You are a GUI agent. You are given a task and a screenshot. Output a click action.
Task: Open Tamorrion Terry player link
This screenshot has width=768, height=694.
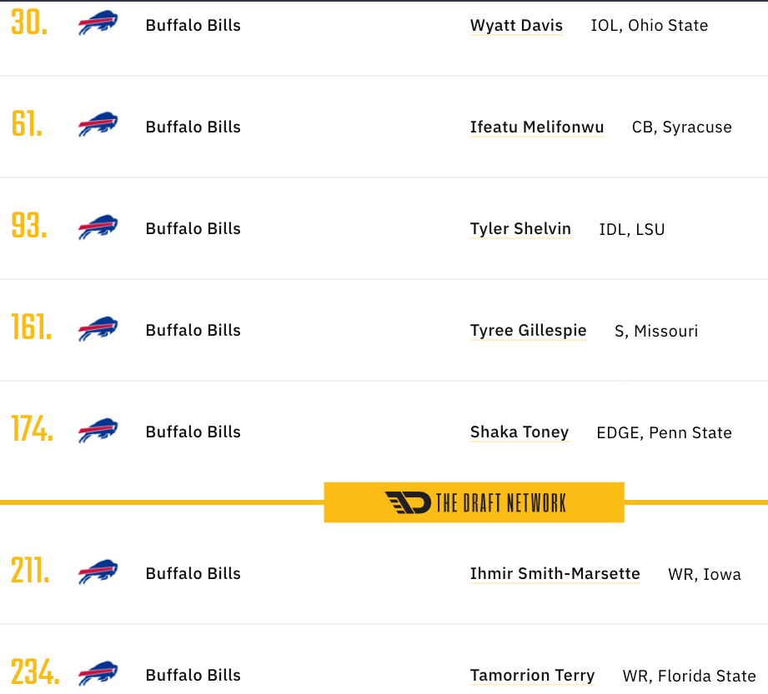pyautogui.click(x=532, y=676)
